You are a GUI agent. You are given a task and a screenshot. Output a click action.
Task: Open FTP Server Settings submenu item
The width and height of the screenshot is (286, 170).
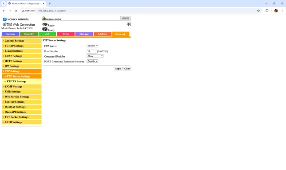click(22, 76)
